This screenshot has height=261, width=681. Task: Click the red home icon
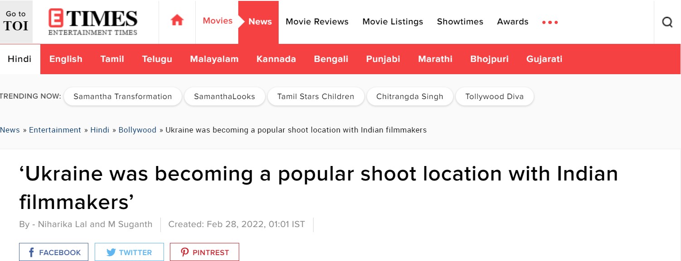pyautogui.click(x=177, y=21)
